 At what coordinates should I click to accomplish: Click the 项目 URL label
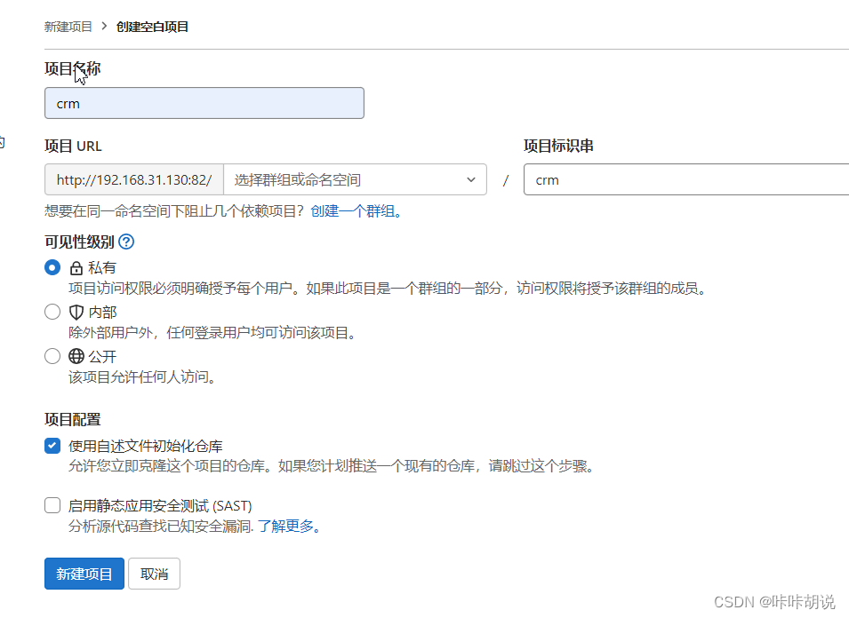coord(73,146)
